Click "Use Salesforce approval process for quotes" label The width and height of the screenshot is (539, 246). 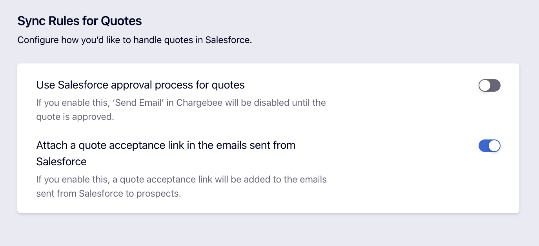(140, 85)
